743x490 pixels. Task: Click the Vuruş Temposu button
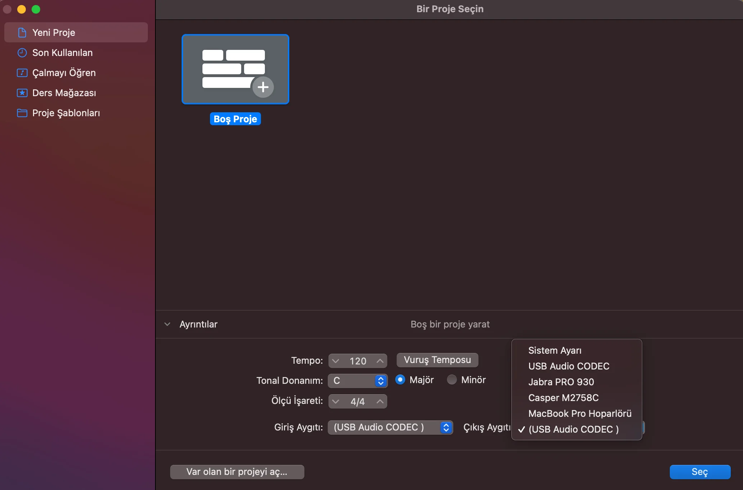[437, 360]
